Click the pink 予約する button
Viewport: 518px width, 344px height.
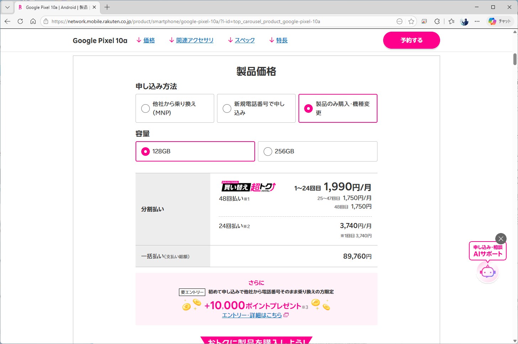click(x=411, y=40)
